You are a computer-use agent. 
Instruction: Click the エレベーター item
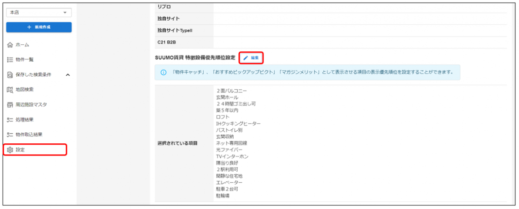tap(229, 183)
